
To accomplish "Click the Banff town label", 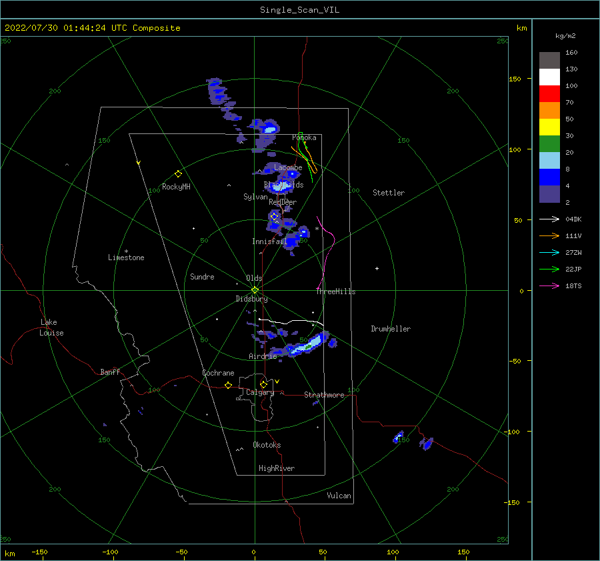I will [110, 372].
